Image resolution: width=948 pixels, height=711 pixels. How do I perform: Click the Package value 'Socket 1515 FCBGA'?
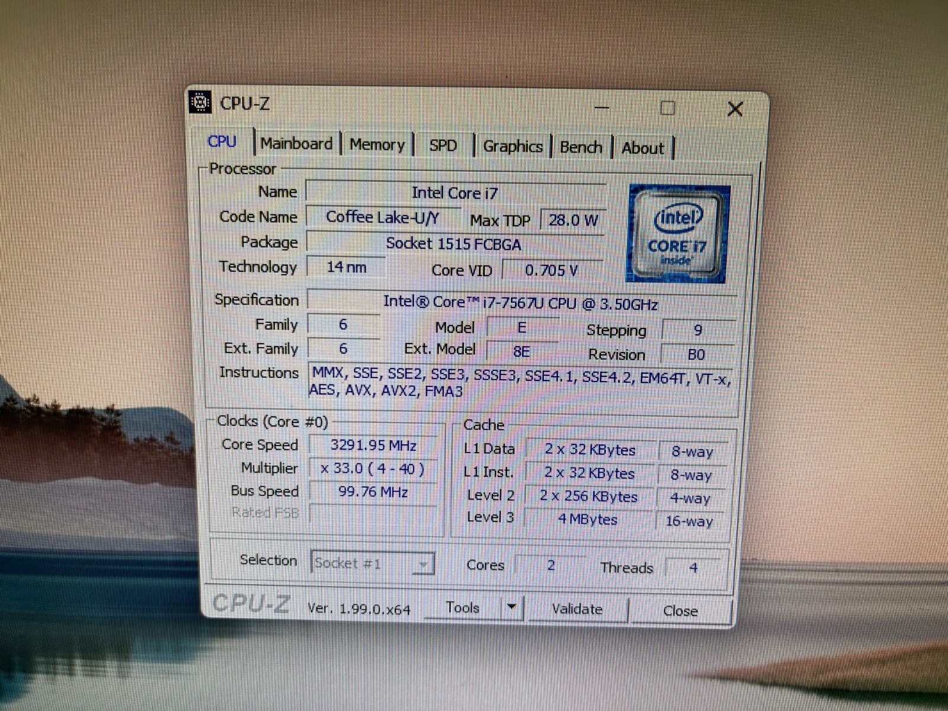click(454, 244)
